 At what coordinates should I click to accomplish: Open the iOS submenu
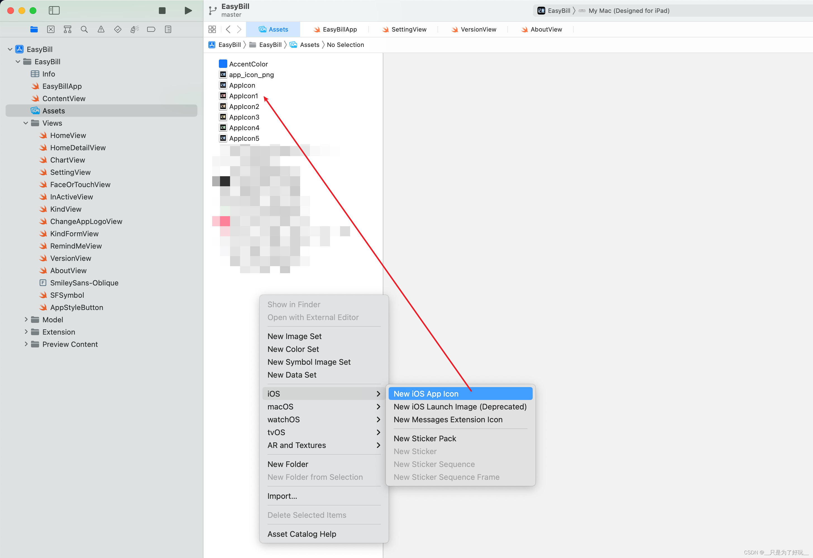pyautogui.click(x=324, y=394)
